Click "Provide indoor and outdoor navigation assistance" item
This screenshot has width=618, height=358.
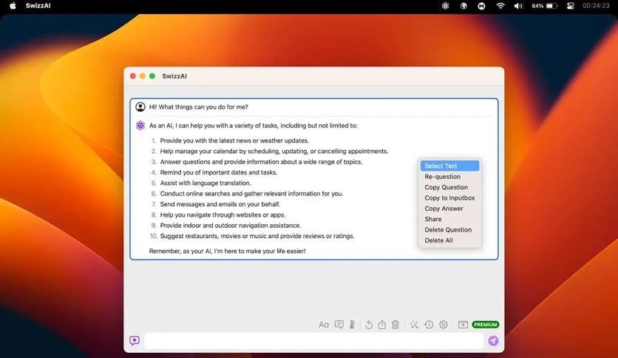click(x=231, y=226)
